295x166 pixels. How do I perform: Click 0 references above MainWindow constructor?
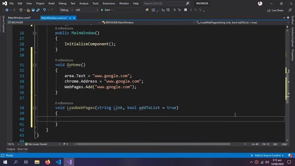pos(64,28)
